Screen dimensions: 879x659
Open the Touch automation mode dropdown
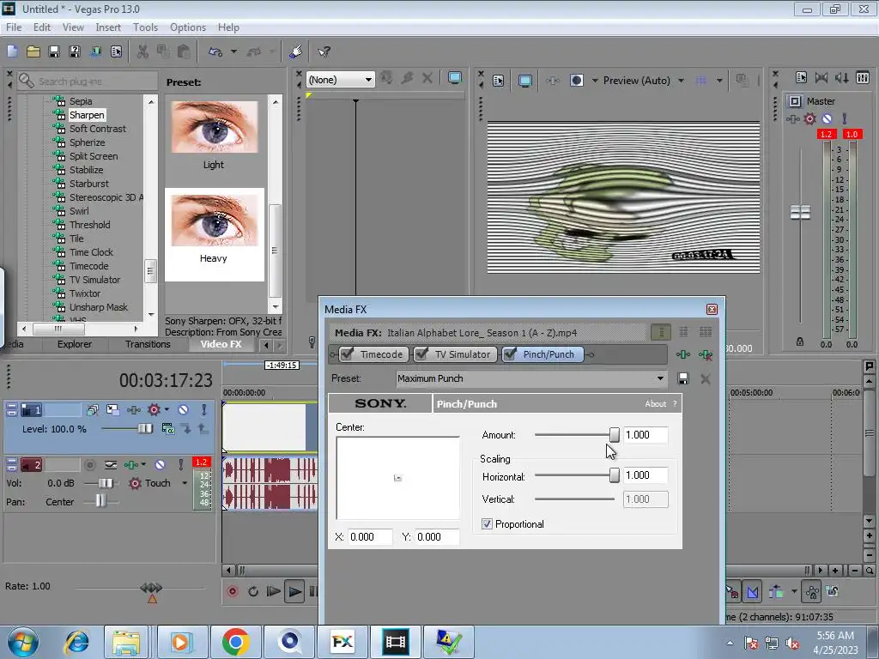[185, 483]
